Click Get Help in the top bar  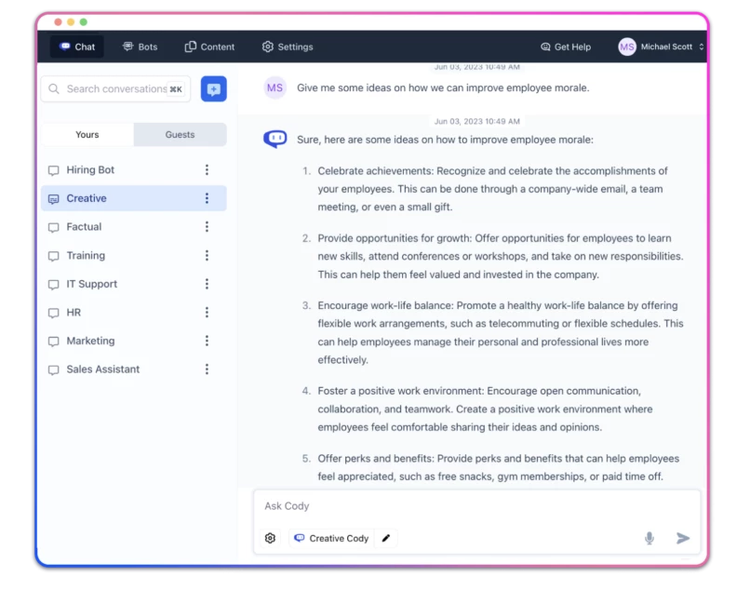[x=565, y=47]
